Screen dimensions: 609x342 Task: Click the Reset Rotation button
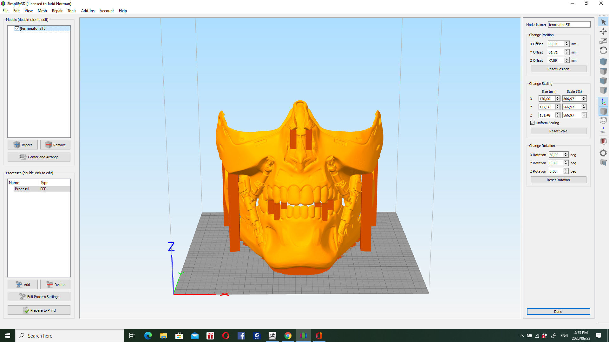coord(558,180)
